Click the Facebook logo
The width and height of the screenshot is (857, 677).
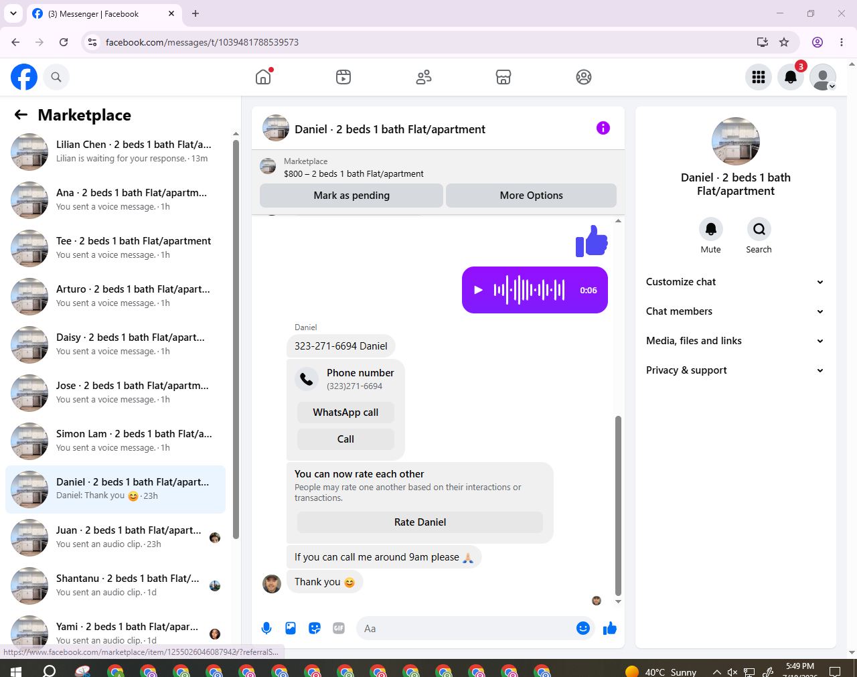pyautogui.click(x=24, y=77)
